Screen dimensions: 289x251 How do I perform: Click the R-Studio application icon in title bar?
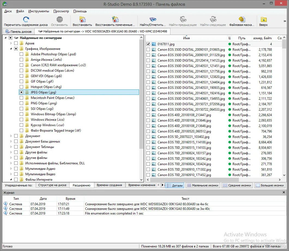5,4
